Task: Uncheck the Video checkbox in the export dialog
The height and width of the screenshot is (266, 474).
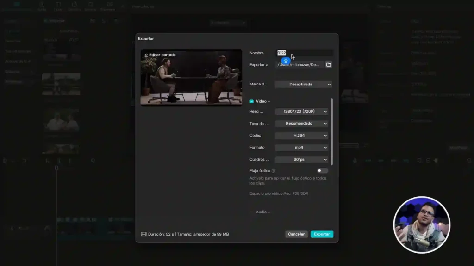Action: (x=252, y=101)
